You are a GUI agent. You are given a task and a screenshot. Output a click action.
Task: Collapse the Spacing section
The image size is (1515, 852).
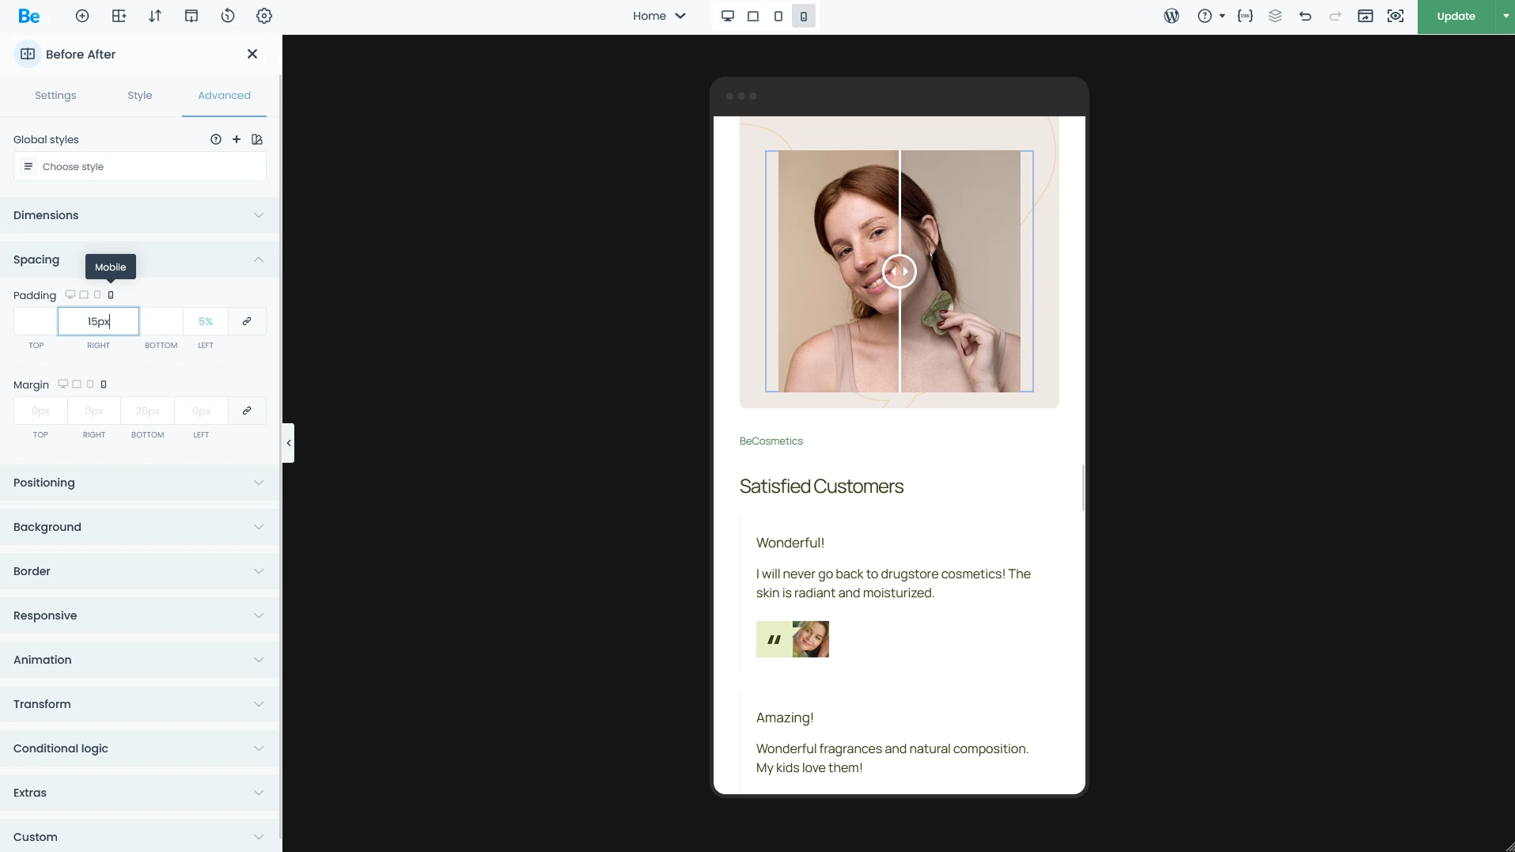pos(258,259)
